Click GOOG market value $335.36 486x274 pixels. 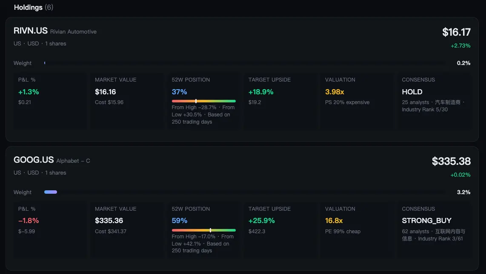click(x=109, y=221)
